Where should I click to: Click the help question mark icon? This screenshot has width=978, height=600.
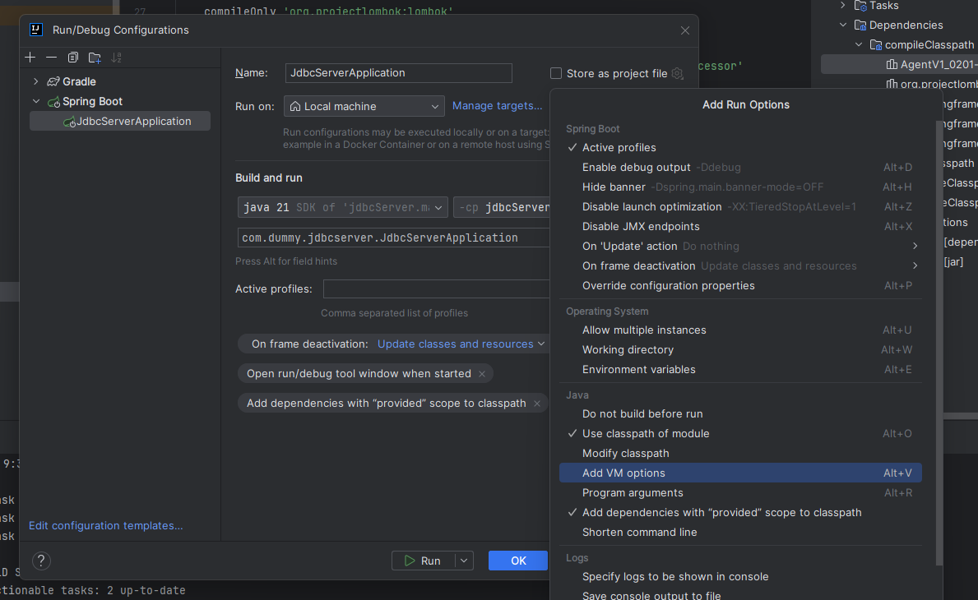pos(41,561)
